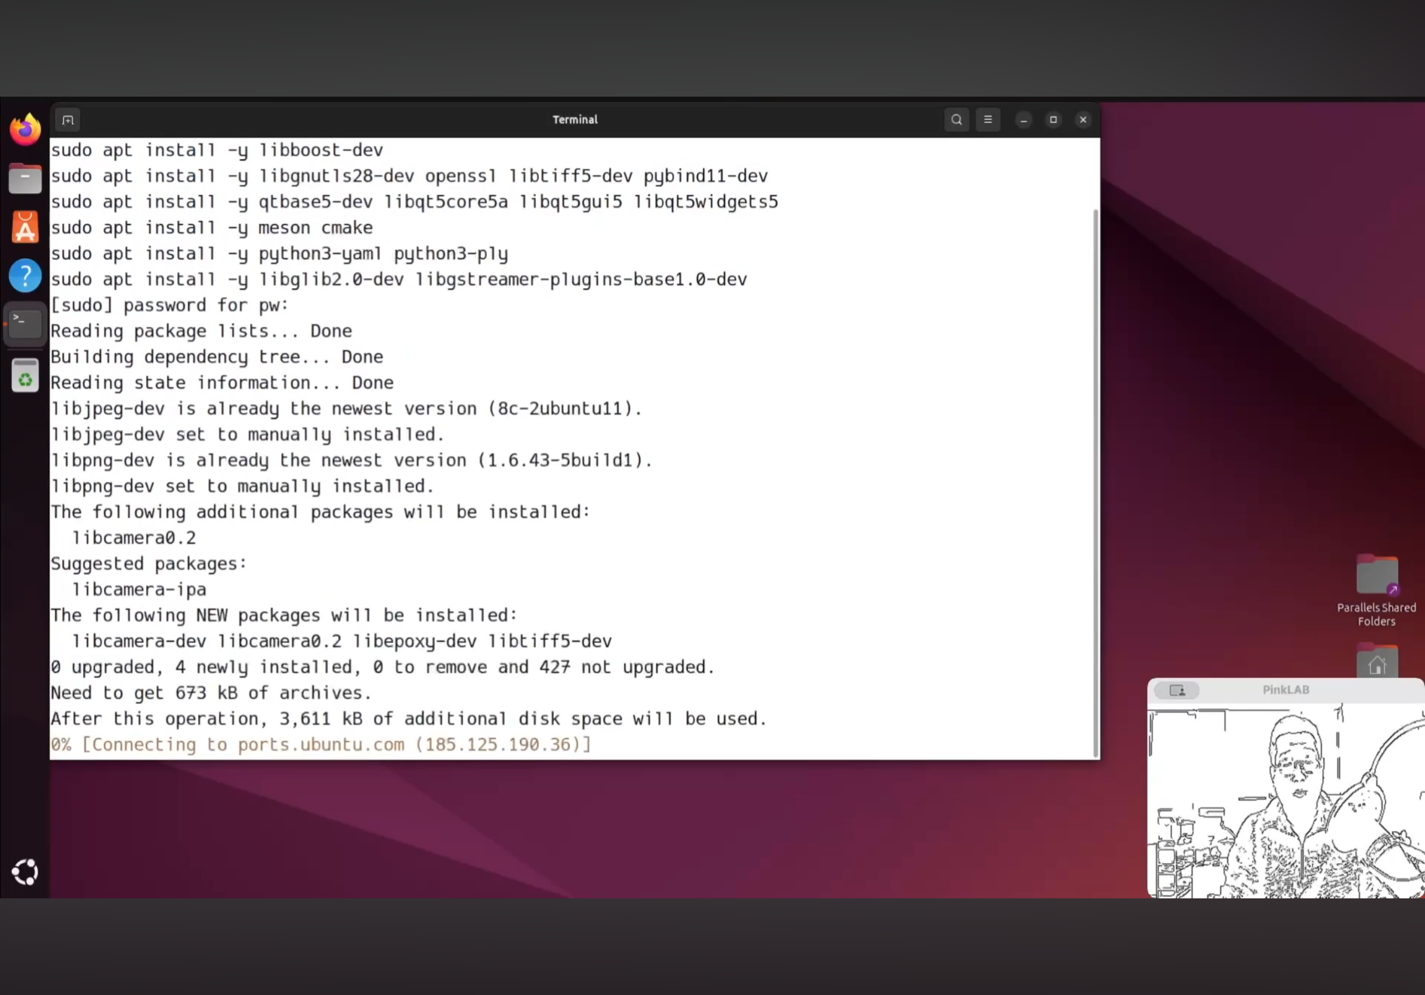Click the terminal vertical scrollbar
This screenshot has height=995, width=1425.
pyautogui.click(x=1096, y=483)
